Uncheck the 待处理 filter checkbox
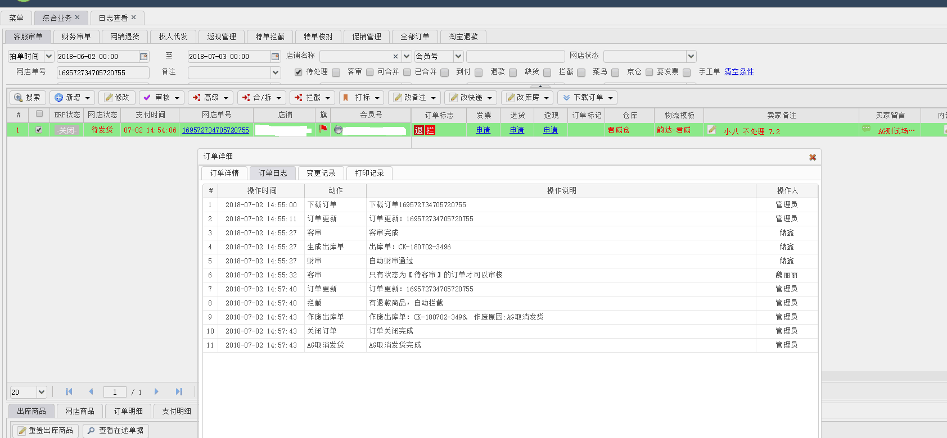Screen dimensions: 947x438 pyautogui.click(x=299, y=72)
